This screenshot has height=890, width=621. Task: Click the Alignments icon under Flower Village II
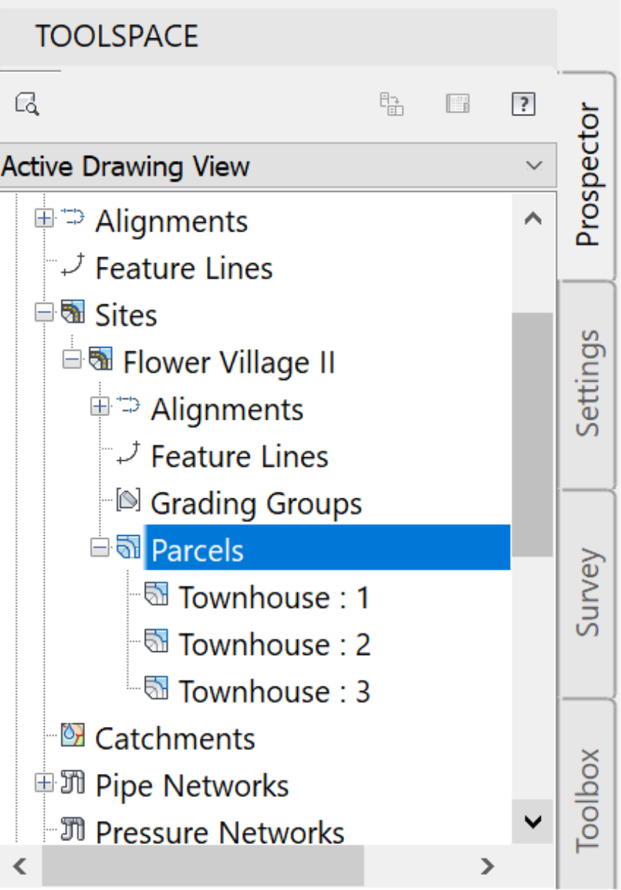click(129, 406)
